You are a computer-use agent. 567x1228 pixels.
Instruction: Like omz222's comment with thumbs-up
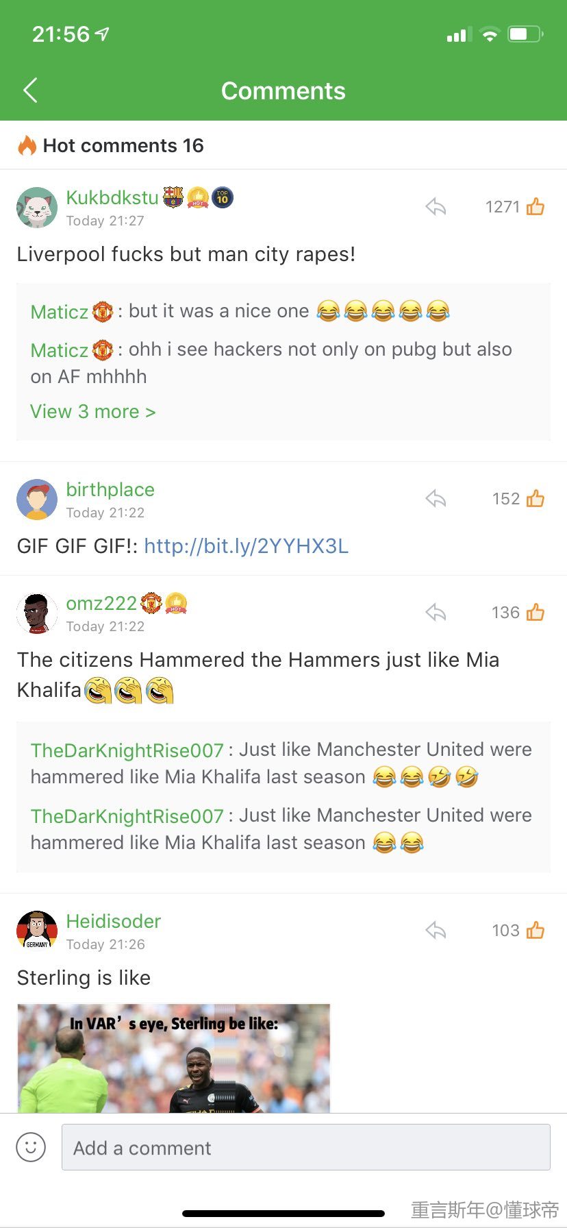(535, 612)
